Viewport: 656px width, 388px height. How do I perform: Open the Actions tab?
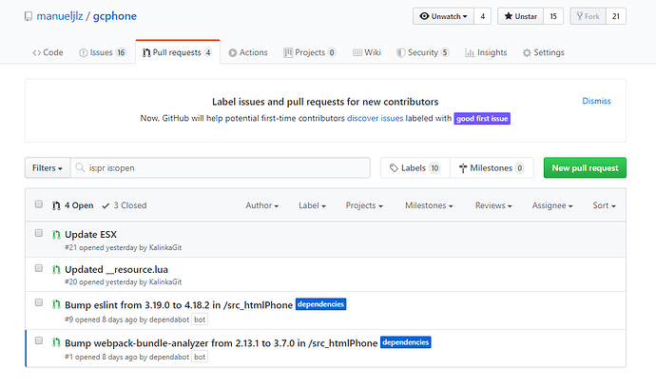(x=248, y=52)
